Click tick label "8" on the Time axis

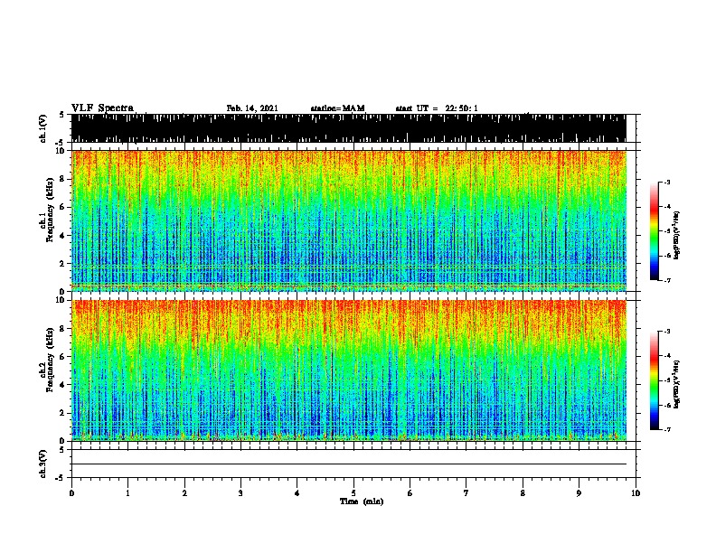[523, 493]
